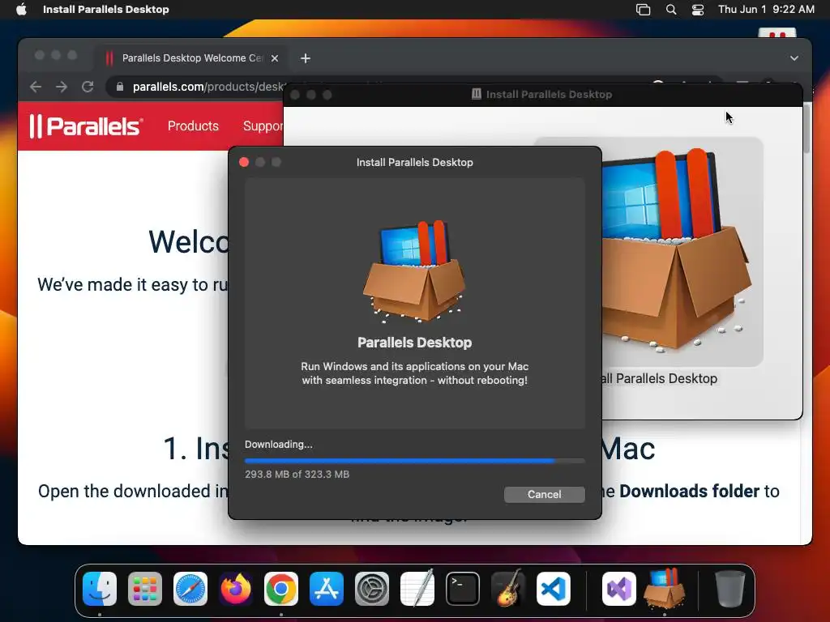Image resolution: width=830 pixels, height=622 pixels.
Task: Open the Products menu on Parallels site
Action: [x=193, y=126]
